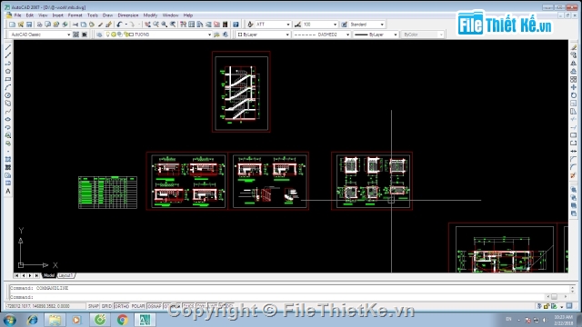Select the Rectangle tool in Draw toolbar
This screenshot has width=582, height=327.
point(8,79)
